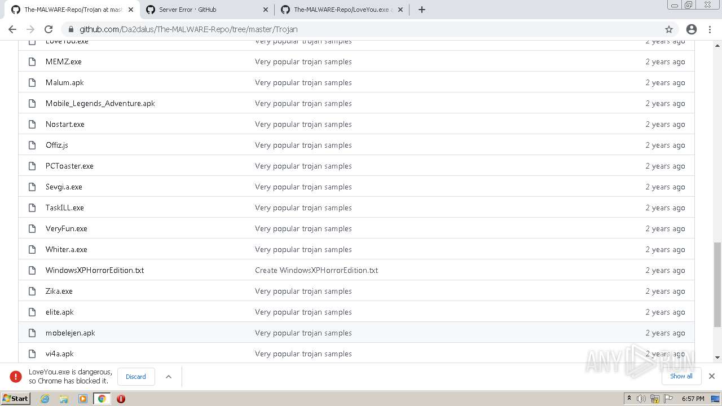Select the Trojan at master tab
This screenshot has height=406, width=722.
[72, 10]
